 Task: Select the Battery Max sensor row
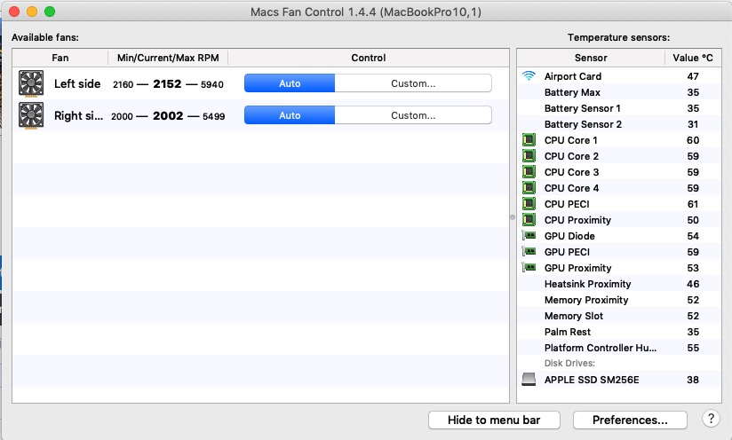click(618, 92)
